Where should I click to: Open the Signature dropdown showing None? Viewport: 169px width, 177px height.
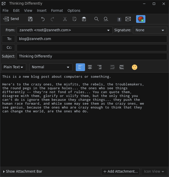coord(150,30)
